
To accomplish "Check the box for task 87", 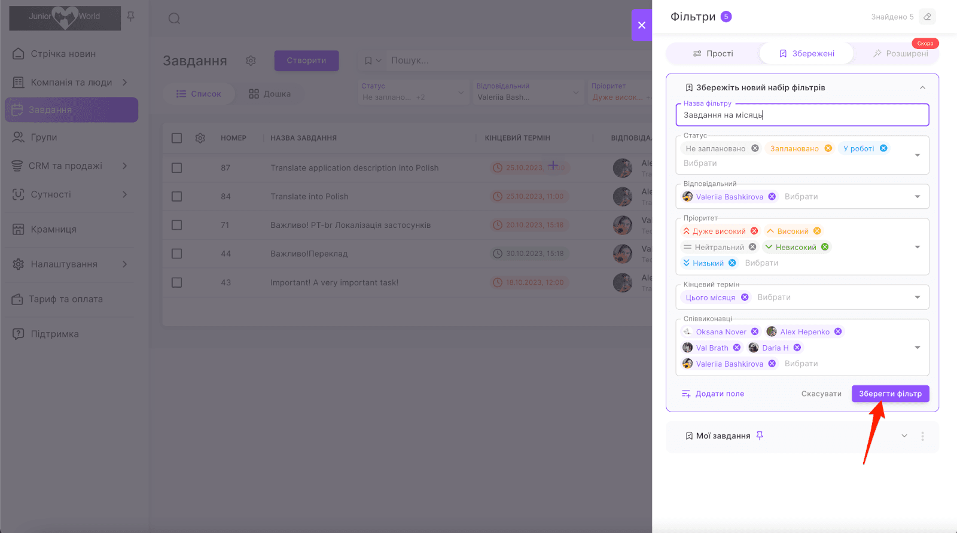I will click(x=176, y=168).
